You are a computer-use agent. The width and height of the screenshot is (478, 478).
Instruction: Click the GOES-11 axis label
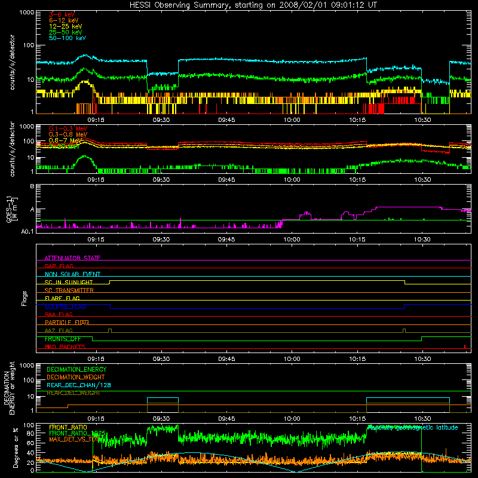click(11, 209)
